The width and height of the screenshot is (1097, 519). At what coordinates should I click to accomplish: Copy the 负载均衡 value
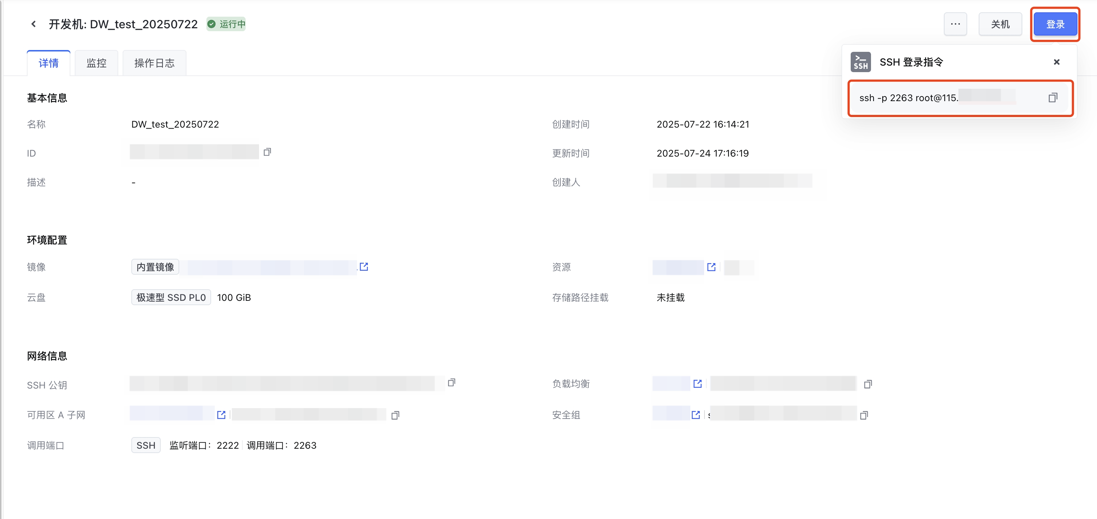(x=867, y=384)
